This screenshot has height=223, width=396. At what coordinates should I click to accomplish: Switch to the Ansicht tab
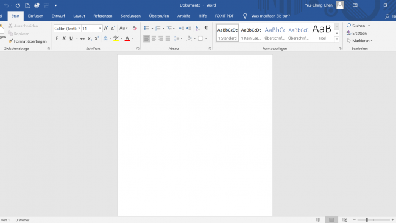tap(183, 16)
